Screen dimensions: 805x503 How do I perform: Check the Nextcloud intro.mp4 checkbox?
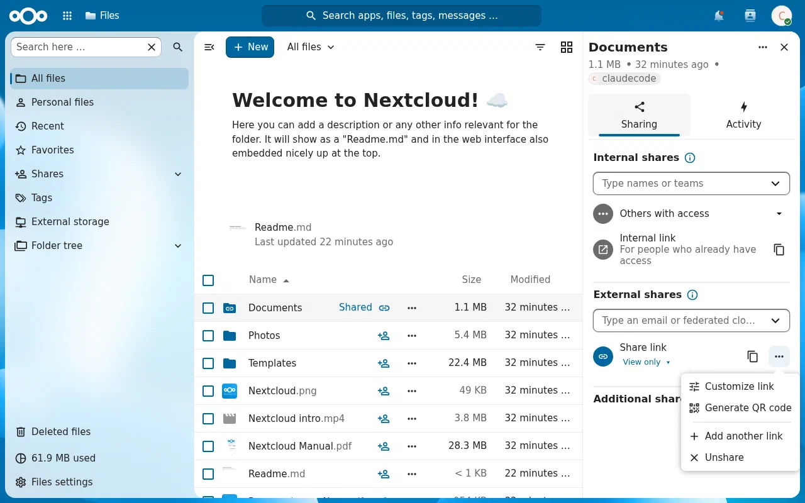pos(208,419)
